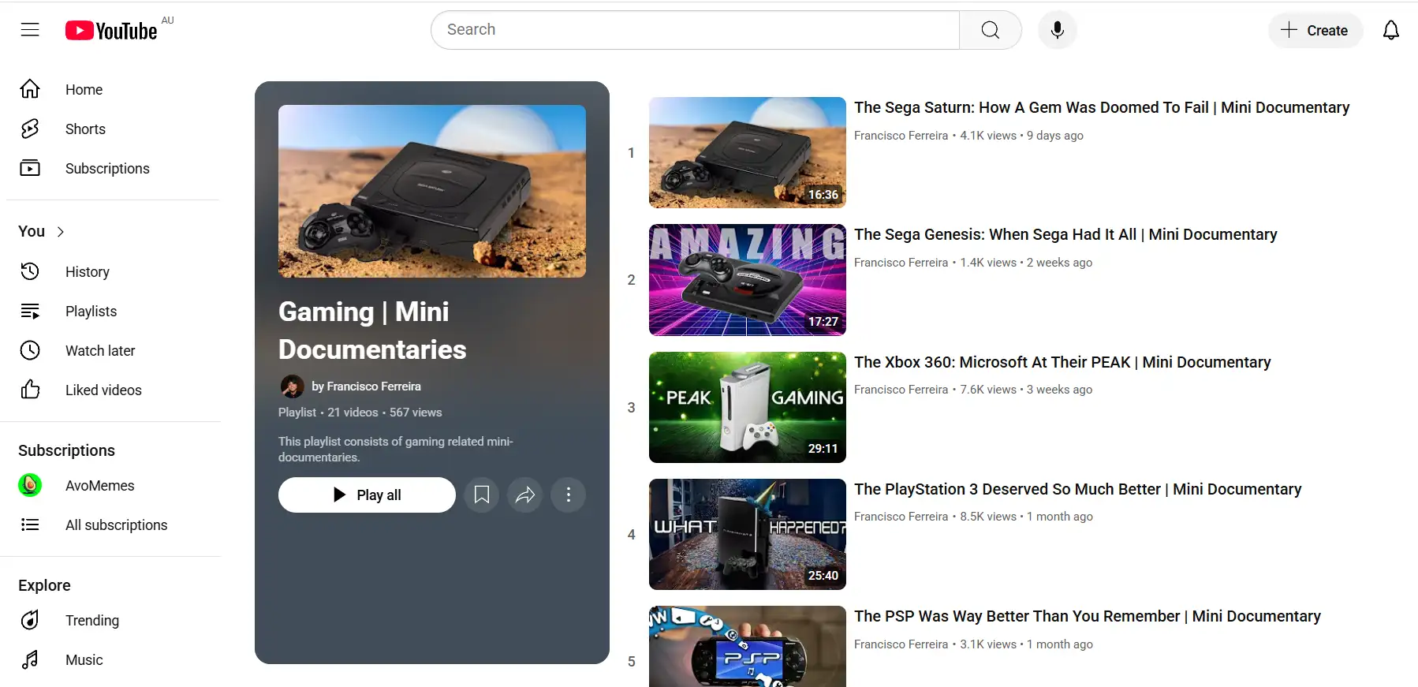Viewport: 1418px width, 687px height.
Task: Click the Shorts icon
Action: coord(30,129)
